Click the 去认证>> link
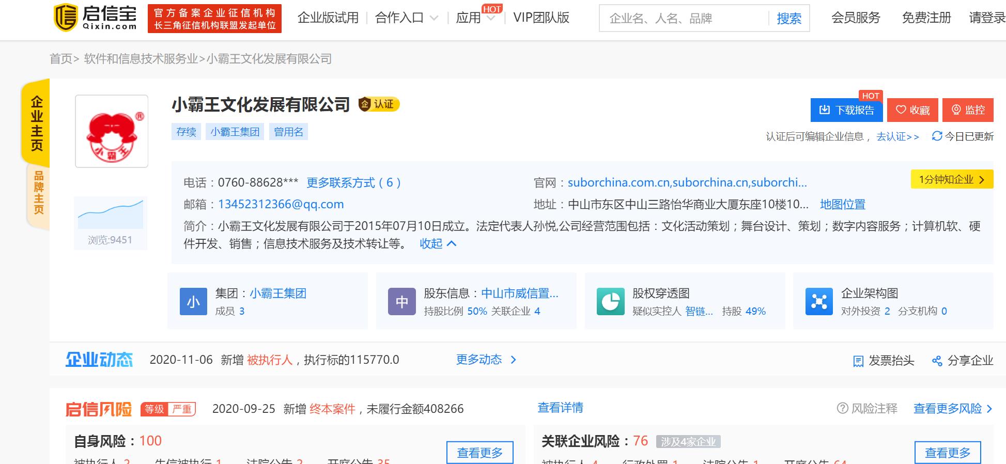 tap(898, 136)
